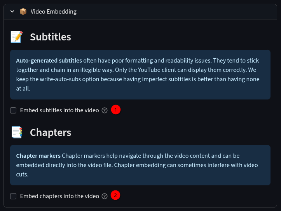Click the memo pencil icon beside Subtitles
The height and width of the screenshot is (211, 281).
[x=17, y=37]
